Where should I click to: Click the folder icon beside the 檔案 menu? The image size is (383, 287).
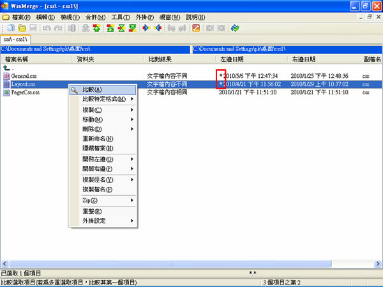[x=5, y=17]
